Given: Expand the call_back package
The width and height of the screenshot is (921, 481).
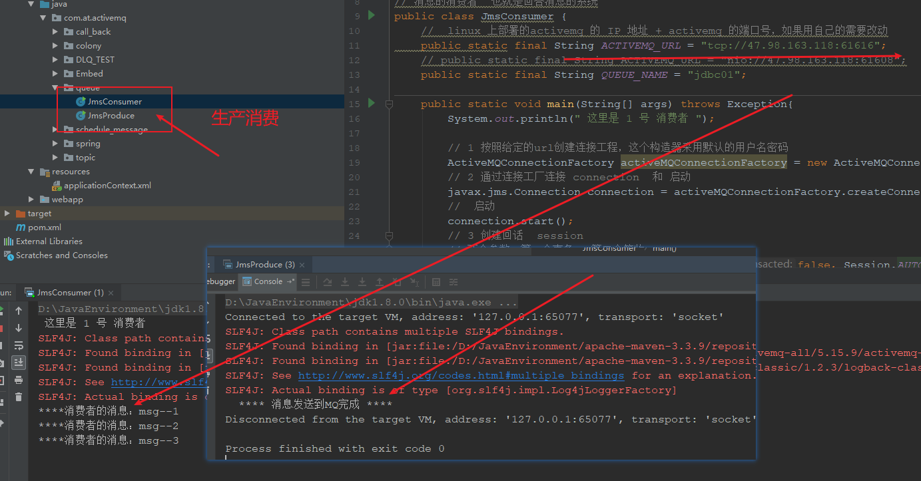Looking at the screenshot, I should pyautogui.click(x=55, y=32).
